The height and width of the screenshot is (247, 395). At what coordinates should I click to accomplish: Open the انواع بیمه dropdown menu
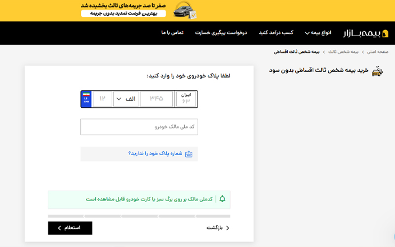318,33
